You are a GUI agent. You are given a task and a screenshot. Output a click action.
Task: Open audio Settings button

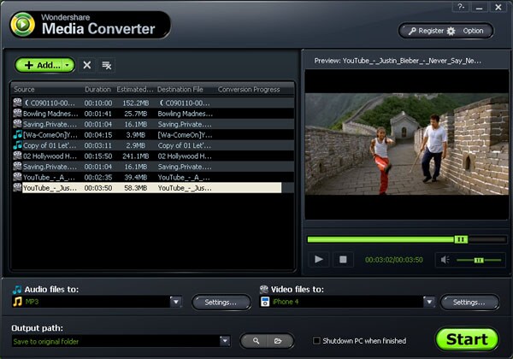(x=221, y=302)
